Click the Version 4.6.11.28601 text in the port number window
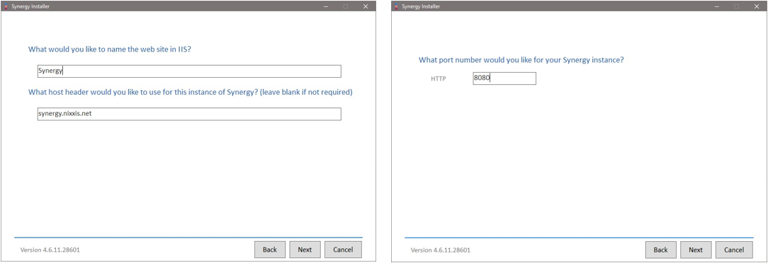This screenshot has height=263, width=768. tap(441, 250)
